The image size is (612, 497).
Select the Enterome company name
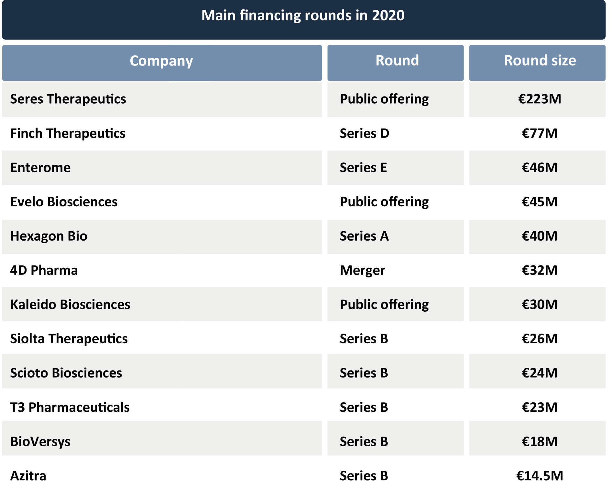(x=40, y=168)
